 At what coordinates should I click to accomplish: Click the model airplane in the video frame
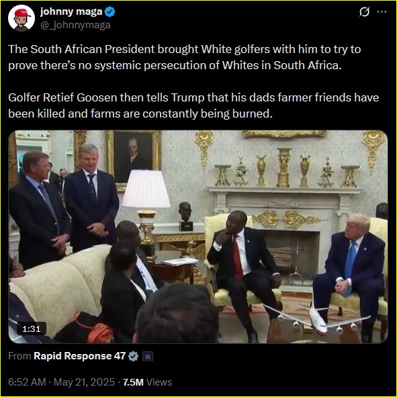point(318,319)
